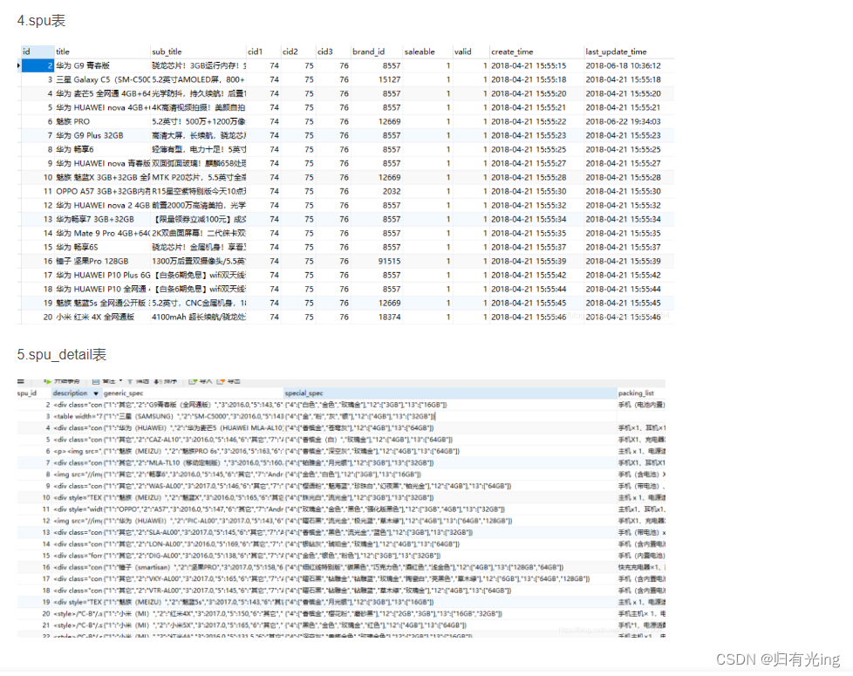
Task: Select the highlighted id cell 2 in spu table
Action: pyautogui.click(x=38, y=65)
